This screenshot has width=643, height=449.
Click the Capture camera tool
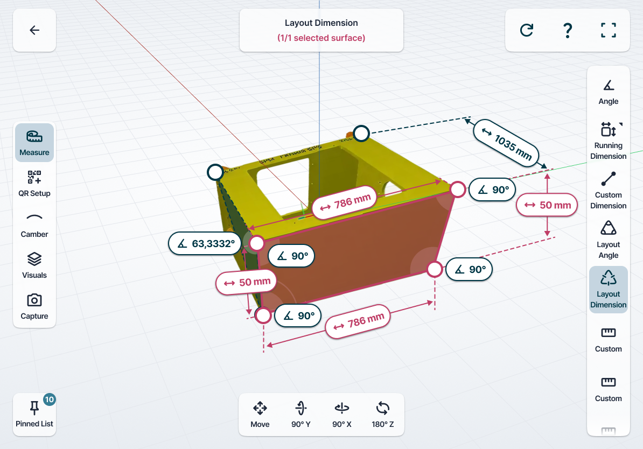[x=34, y=306]
